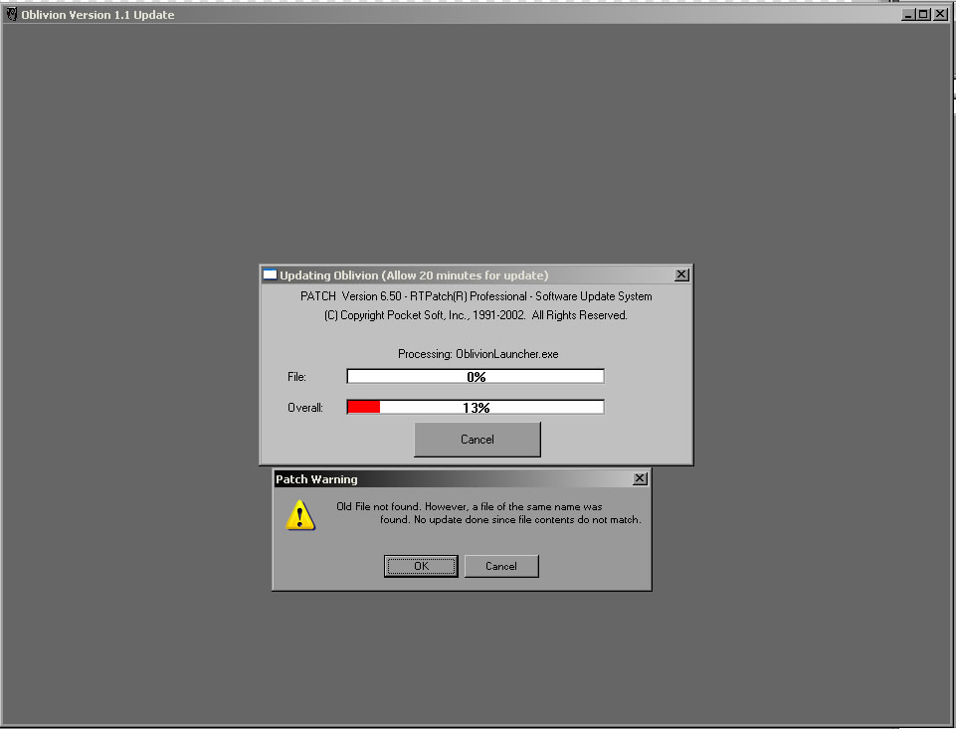Minimize the Oblivion Version 1.1 Update window
The image size is (956, 729).
(x=908, y=14)
